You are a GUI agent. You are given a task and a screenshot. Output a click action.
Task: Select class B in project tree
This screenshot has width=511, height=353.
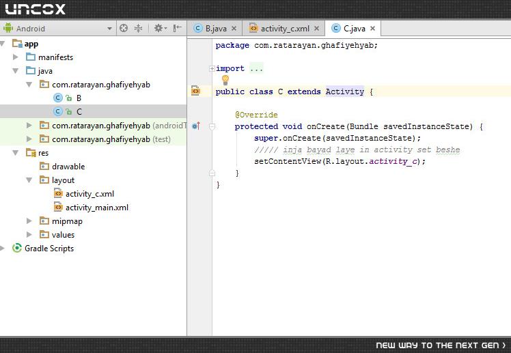(79, 98)
